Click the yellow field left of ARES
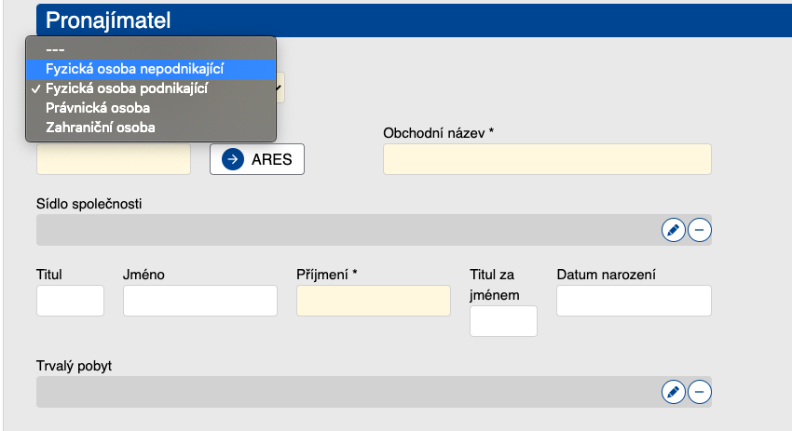 [x=113, y=159]
